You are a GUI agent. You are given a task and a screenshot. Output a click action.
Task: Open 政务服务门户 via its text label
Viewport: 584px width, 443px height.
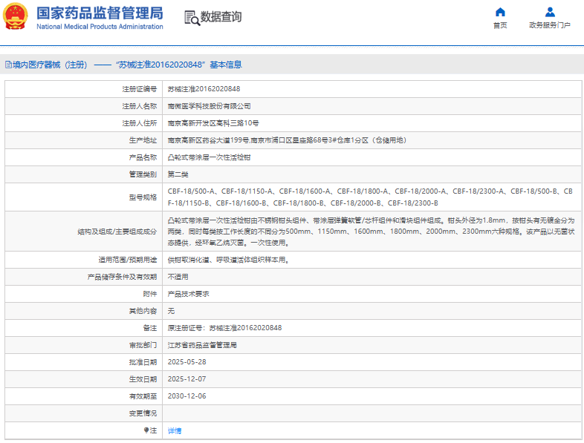click(550, 25)
